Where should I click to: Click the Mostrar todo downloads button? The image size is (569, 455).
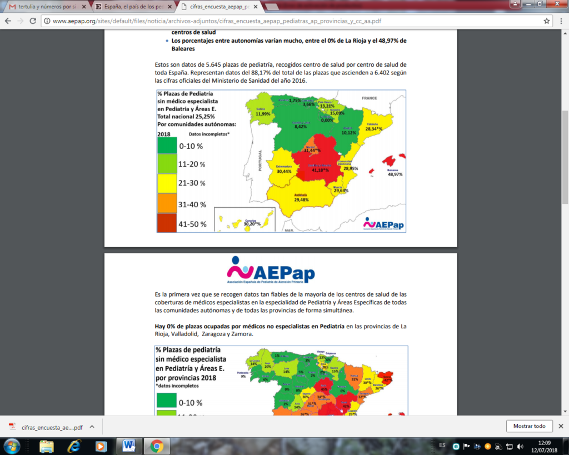click(529, 426)
